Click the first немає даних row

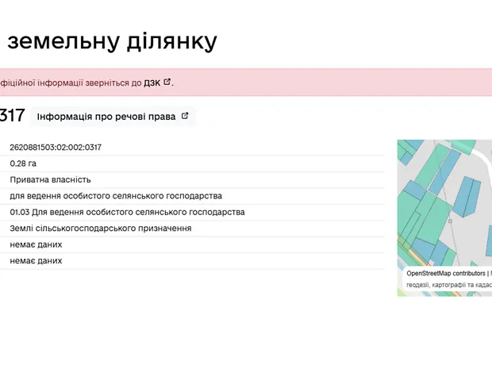[x=36, y=245]
